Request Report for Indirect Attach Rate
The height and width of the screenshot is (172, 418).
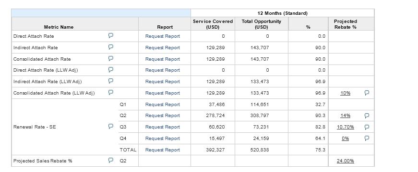click(x=163, y=47)
